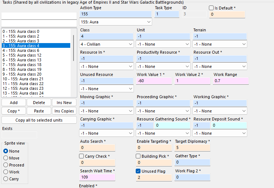274x188 pixels.
Task: Click the Action Type field showing 155
Action: click(x=116, y=14)
